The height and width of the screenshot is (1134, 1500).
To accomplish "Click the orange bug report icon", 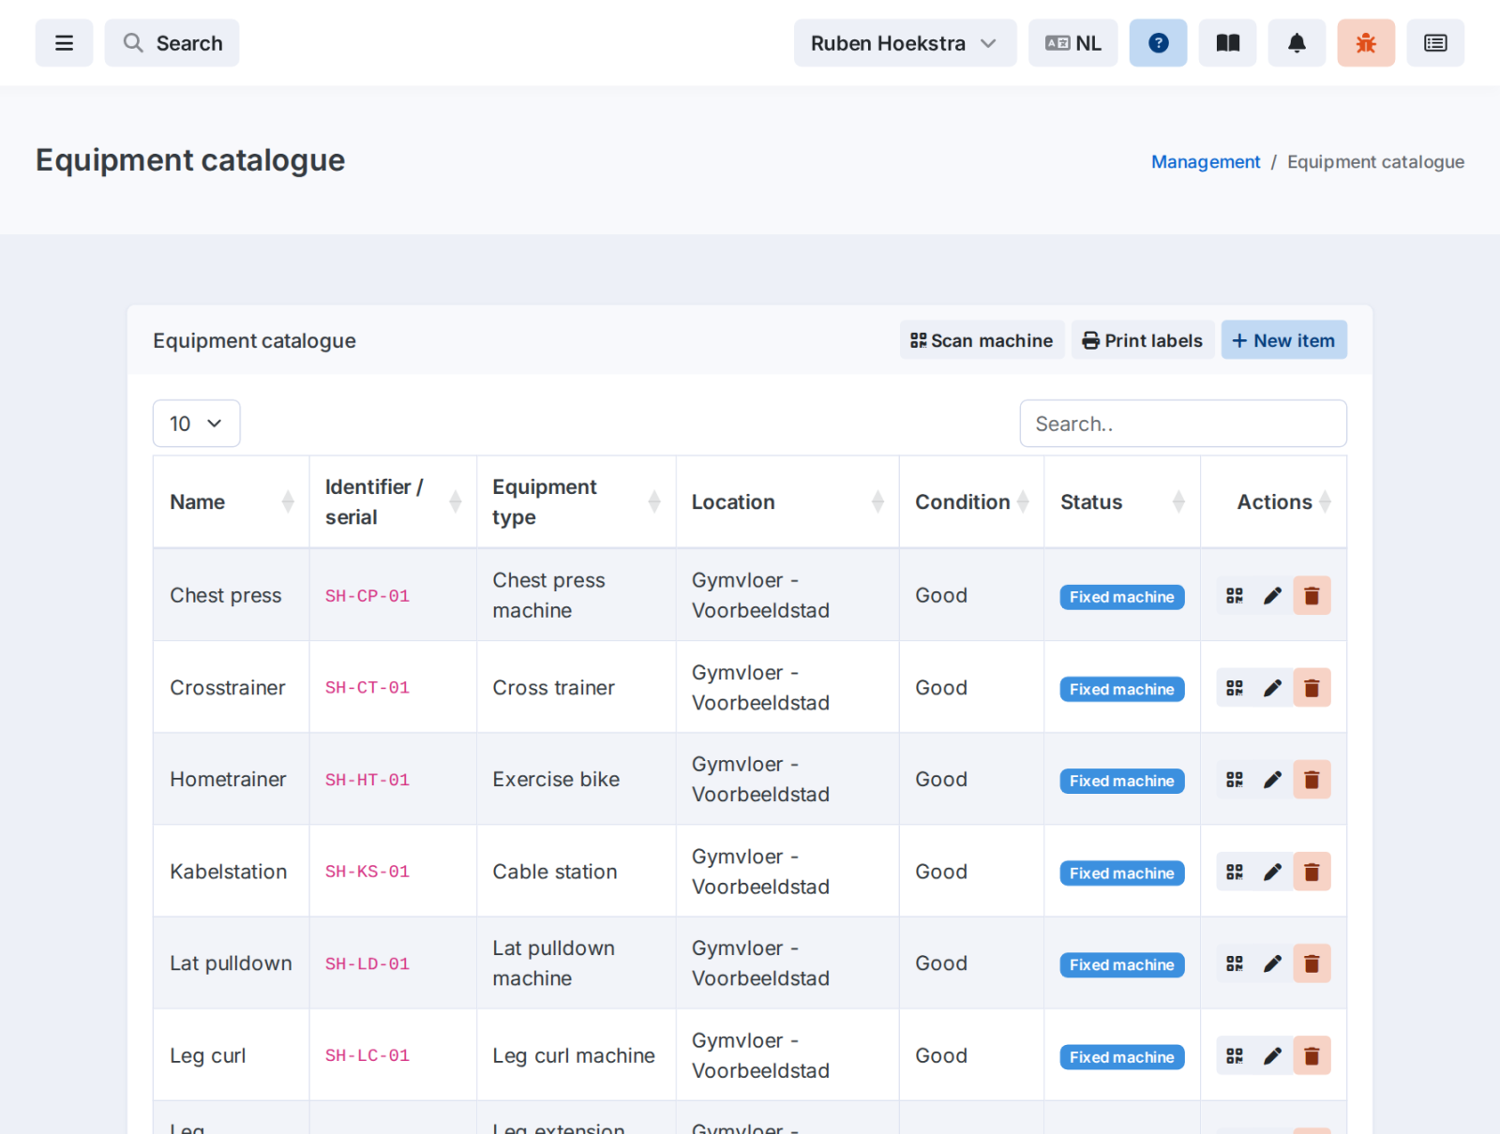I will [x=1366, y=43].
